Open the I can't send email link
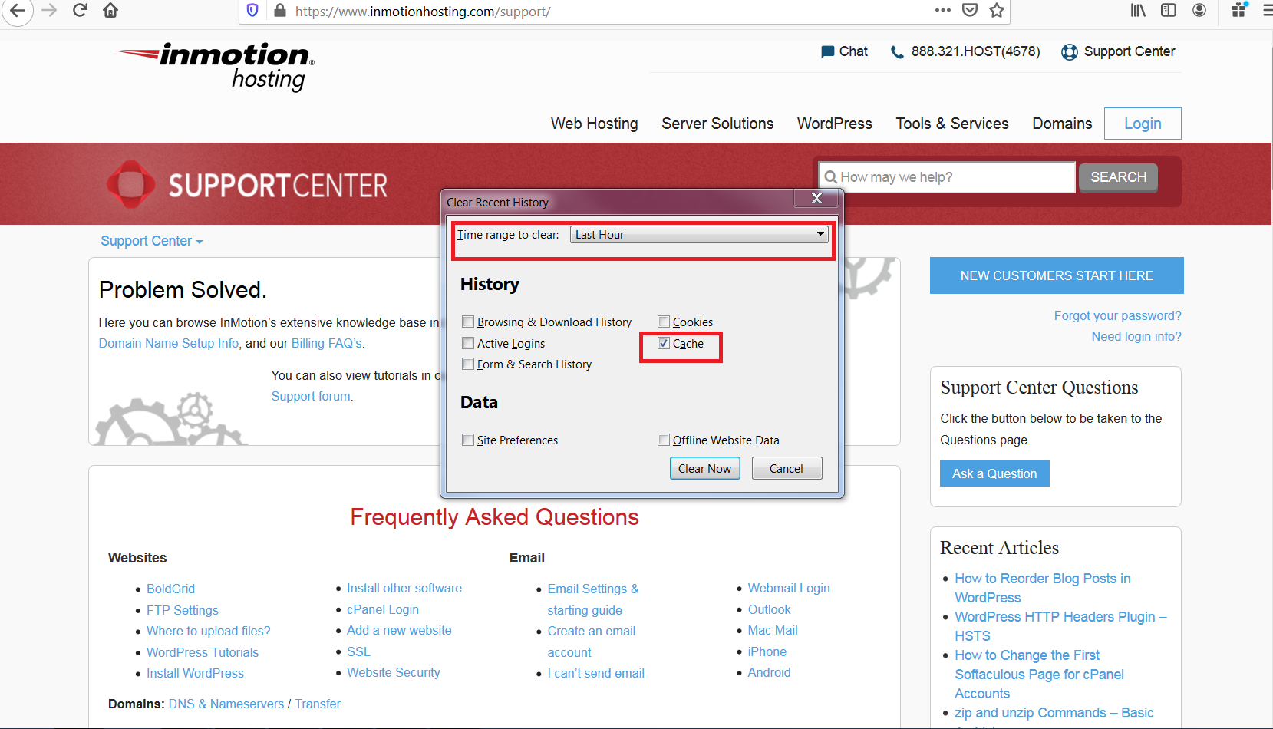1273x729 pixels. point(595,673)
